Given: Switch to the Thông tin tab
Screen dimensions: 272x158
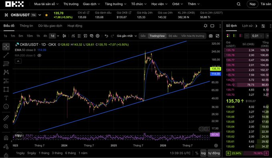Looking at the screenshot, I should 26,26.
